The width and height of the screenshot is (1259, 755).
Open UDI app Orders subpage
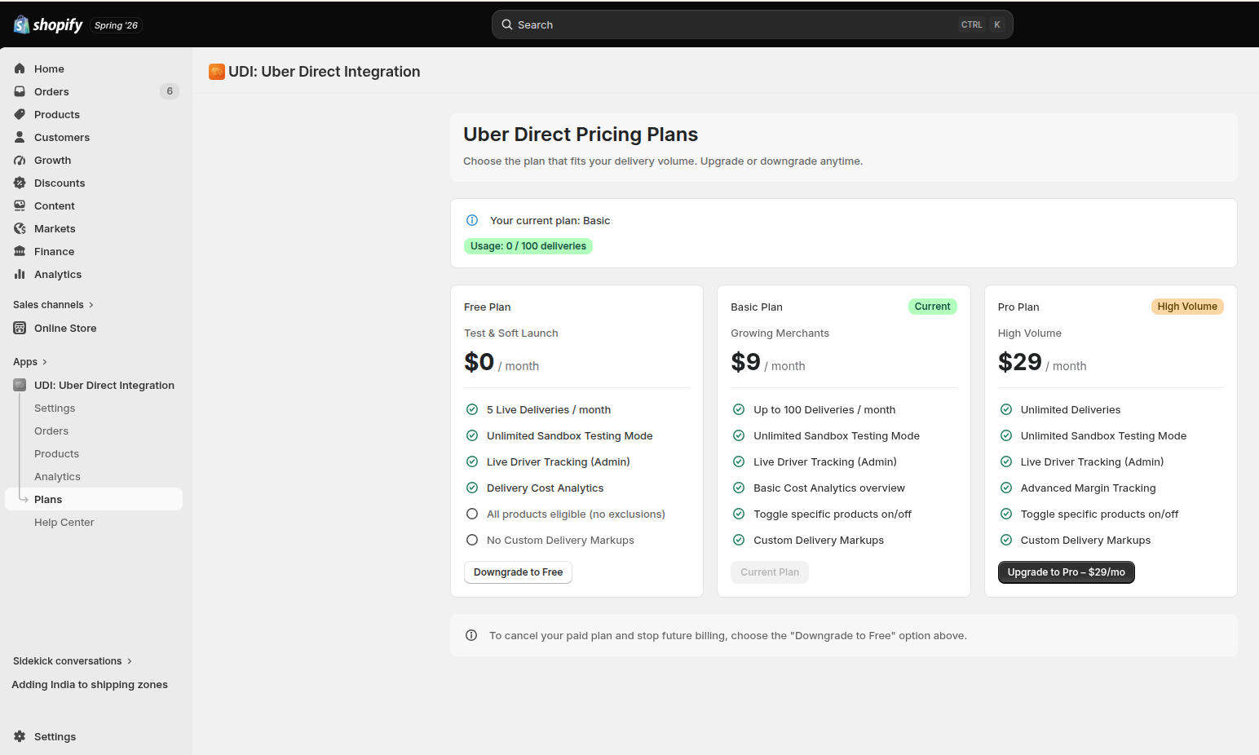click(51, 430)
